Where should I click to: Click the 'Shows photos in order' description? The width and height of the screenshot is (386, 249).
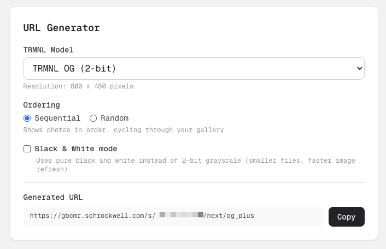tap(123, 130)
